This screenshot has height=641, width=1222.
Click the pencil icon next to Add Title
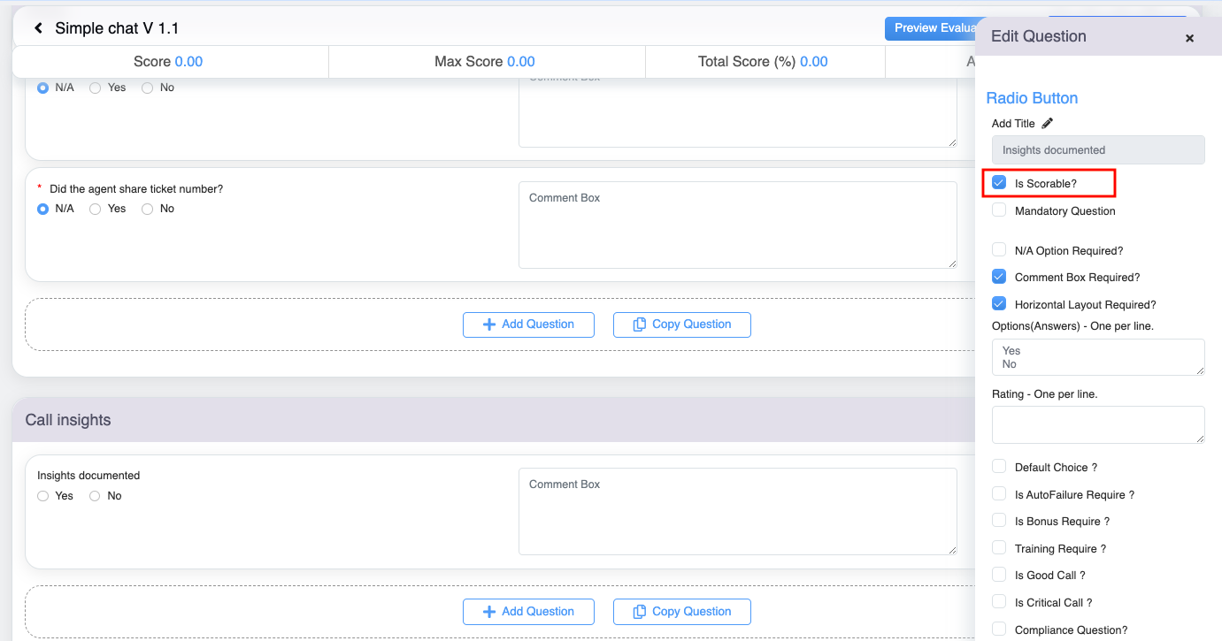click(x=1048, y=124)
